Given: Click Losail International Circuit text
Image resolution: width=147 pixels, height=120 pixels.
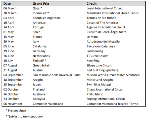Looking at the screenshot, I should point(105,8).
